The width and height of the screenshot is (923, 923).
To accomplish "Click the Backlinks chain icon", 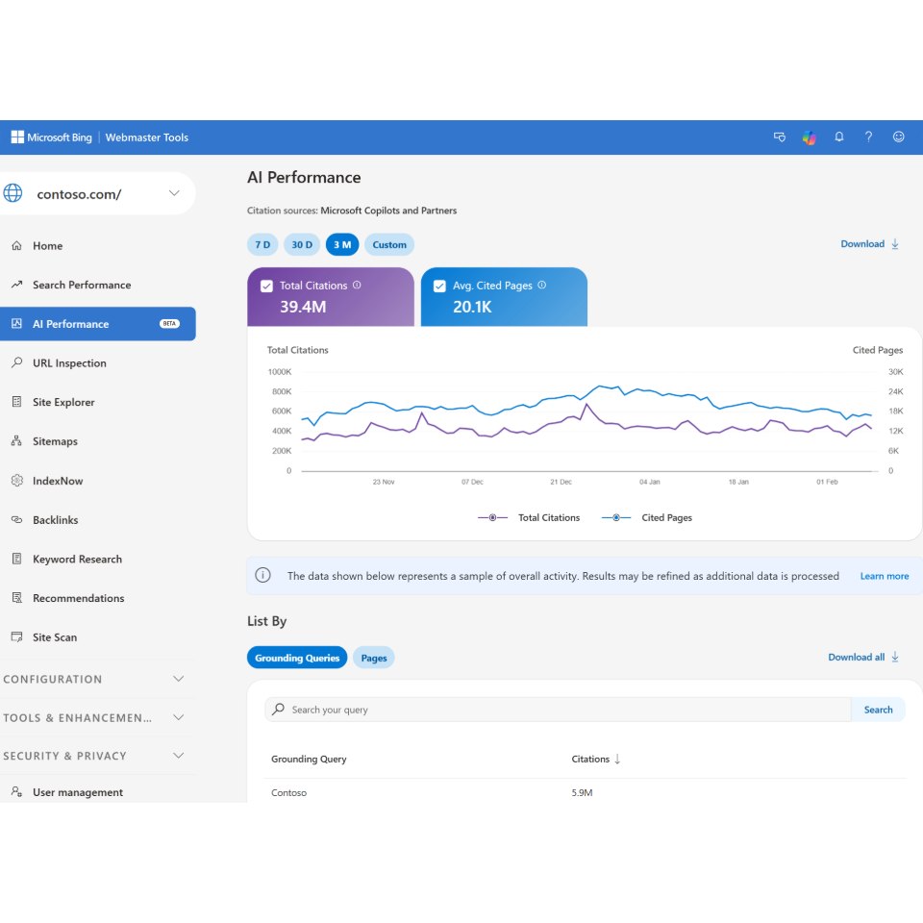I will click(x=17, y=520).
